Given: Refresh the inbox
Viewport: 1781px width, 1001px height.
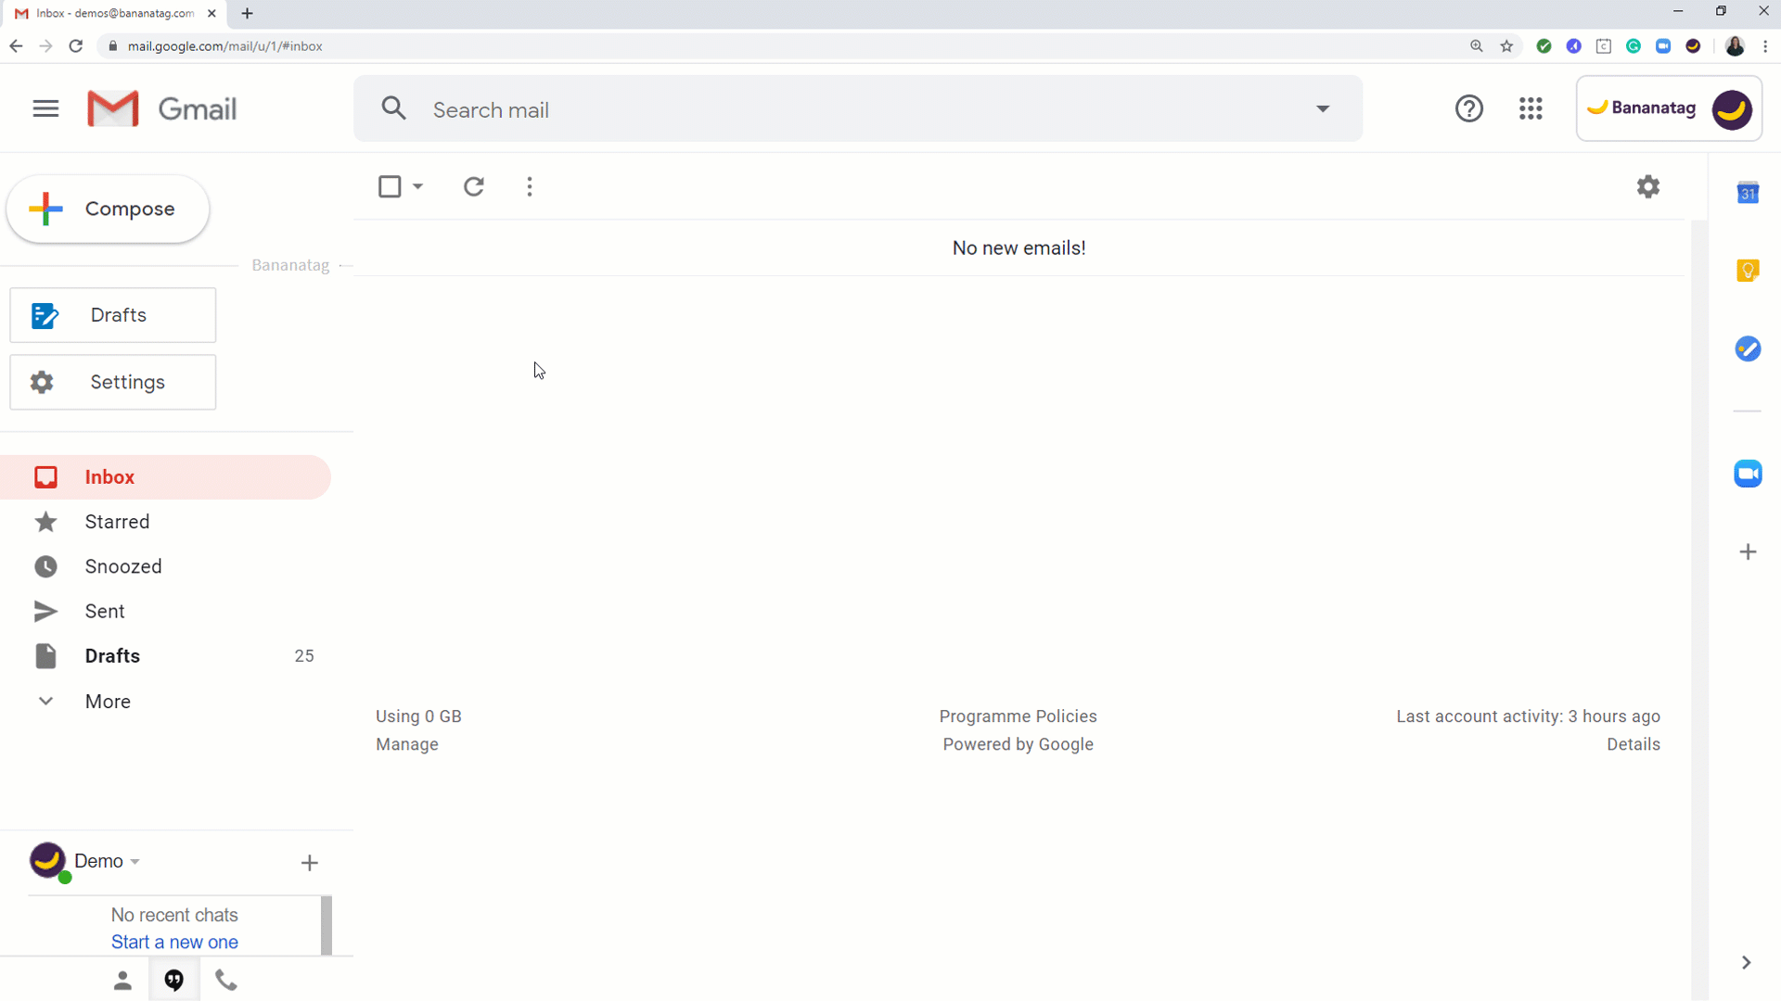Looking at the screenshot, I should [x=474, y=186].
